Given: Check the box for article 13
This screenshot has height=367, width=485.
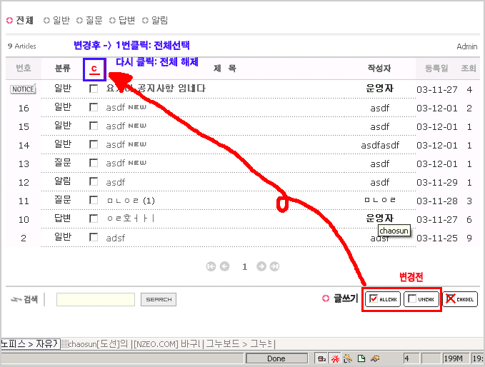Looking at the screenshot, I should [x=94, y=163].
